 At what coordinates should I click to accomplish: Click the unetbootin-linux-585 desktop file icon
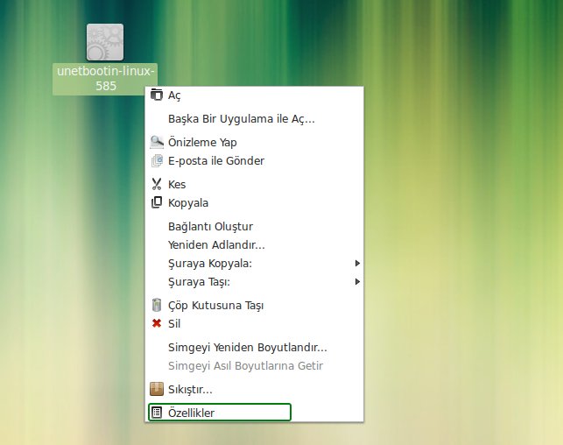pyautogui.click(x=105, y=42)
